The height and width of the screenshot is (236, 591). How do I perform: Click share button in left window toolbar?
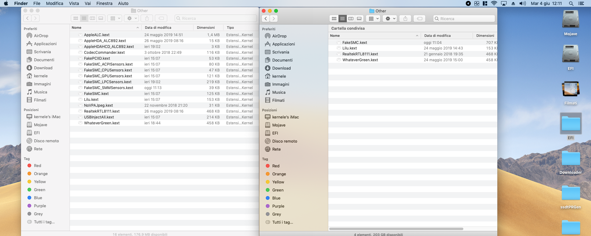(147, 18)
